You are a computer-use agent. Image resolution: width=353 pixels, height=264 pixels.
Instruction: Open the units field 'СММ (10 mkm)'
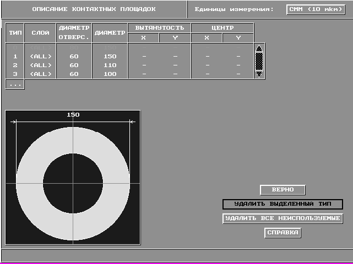[x=316, y=9]
